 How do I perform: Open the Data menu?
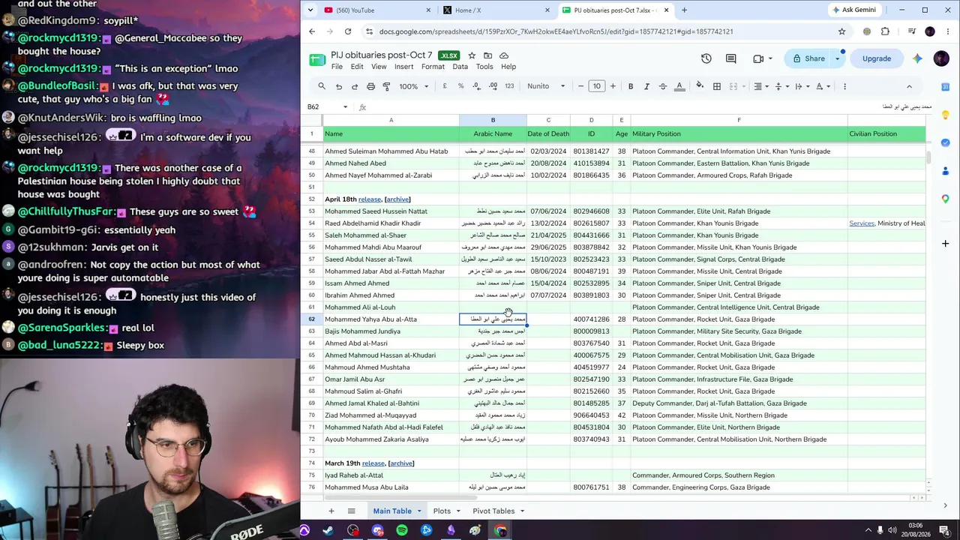tap(460, 67)
